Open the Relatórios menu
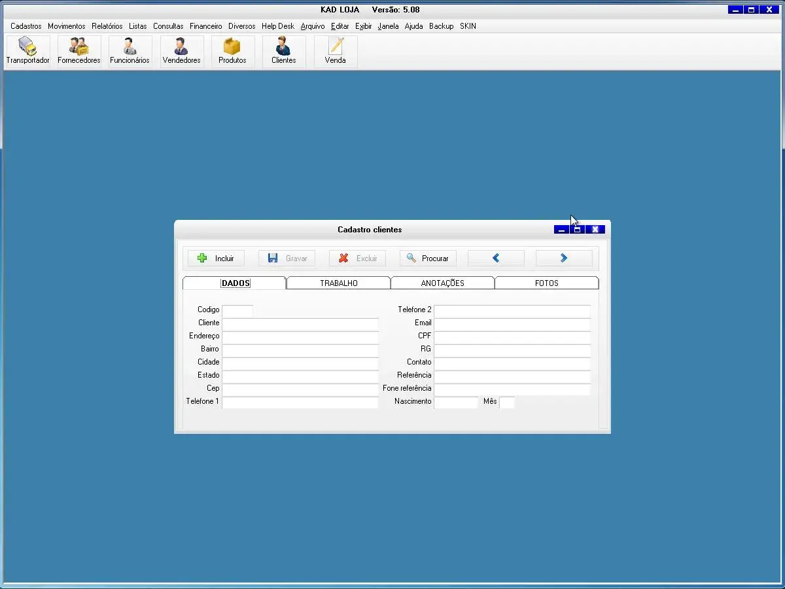785x589 pixels. (107, 26)
